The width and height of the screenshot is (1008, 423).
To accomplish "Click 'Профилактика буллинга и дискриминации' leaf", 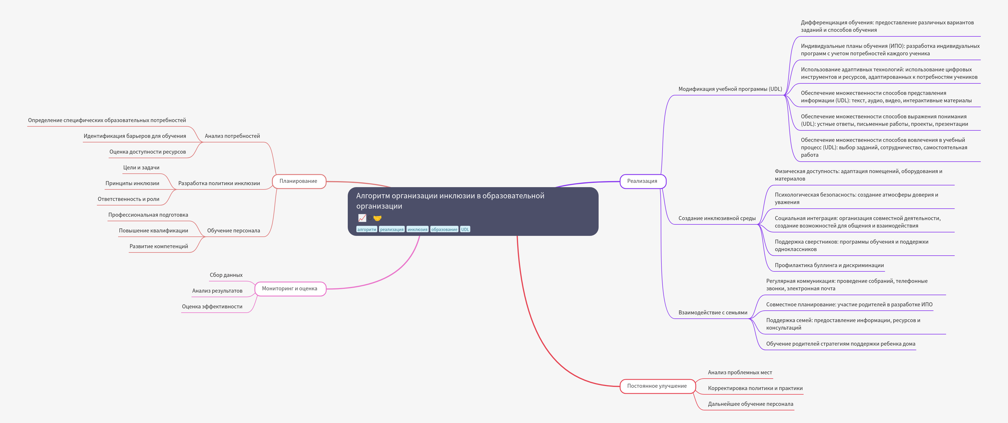I will tap(829, 265).
